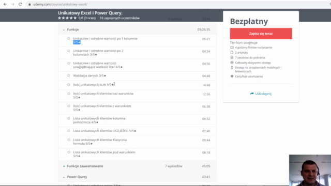
Task: Click the 7 wykładów count for Funkcje zaawansowane
Action: [174, 166]
